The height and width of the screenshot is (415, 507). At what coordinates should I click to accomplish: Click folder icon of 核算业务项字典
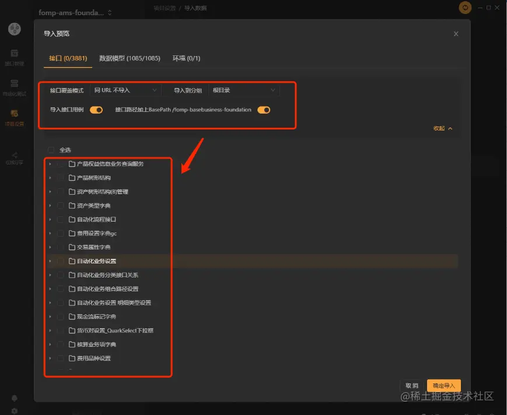(x=72, y=344)
